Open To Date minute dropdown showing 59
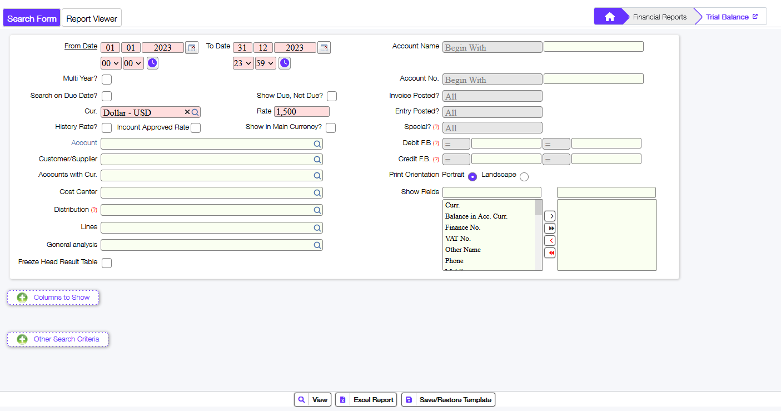The width and height of the screenshot is (781, 411). point(266,63)
